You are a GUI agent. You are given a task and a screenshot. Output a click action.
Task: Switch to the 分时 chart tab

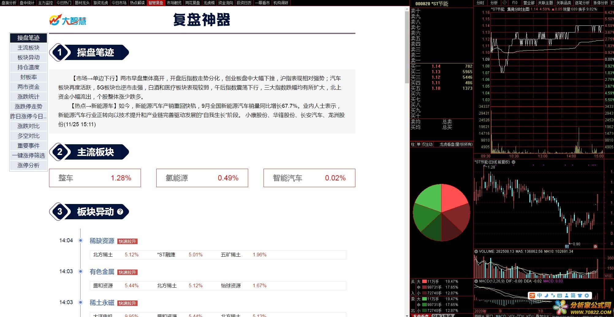pos(480,3)
